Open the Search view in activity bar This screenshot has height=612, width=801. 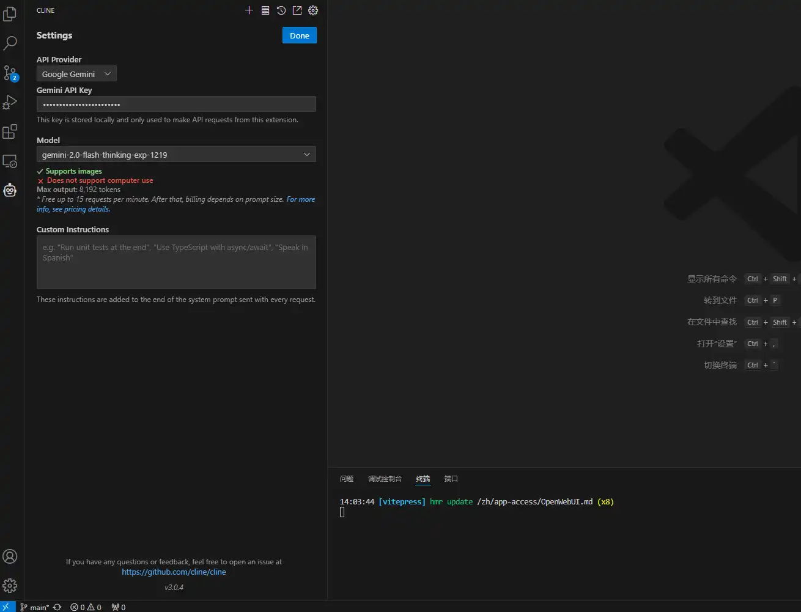click(x=10, y=43)
